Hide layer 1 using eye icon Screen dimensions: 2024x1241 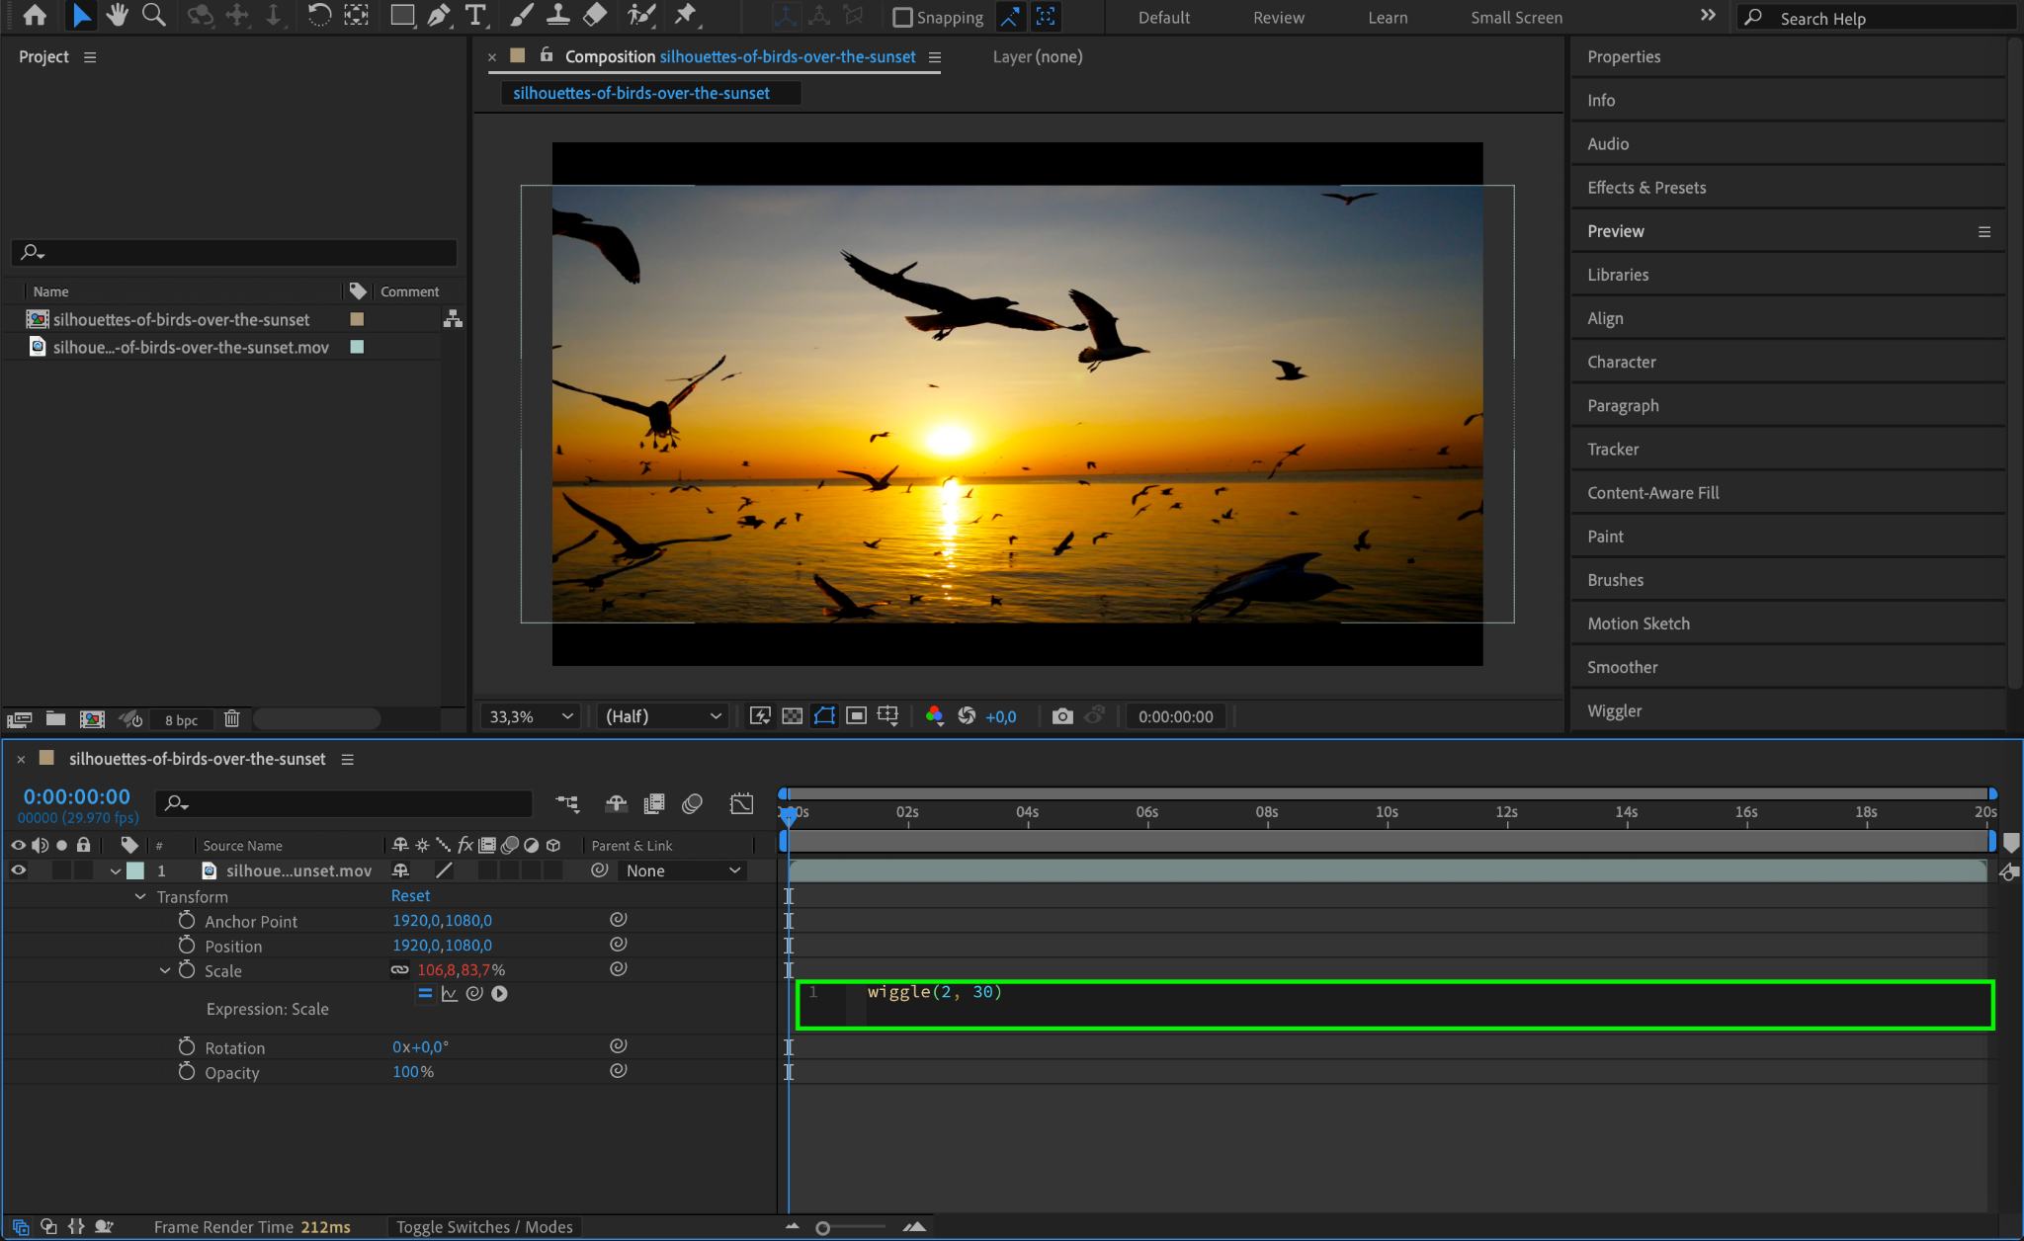(18, 870)
